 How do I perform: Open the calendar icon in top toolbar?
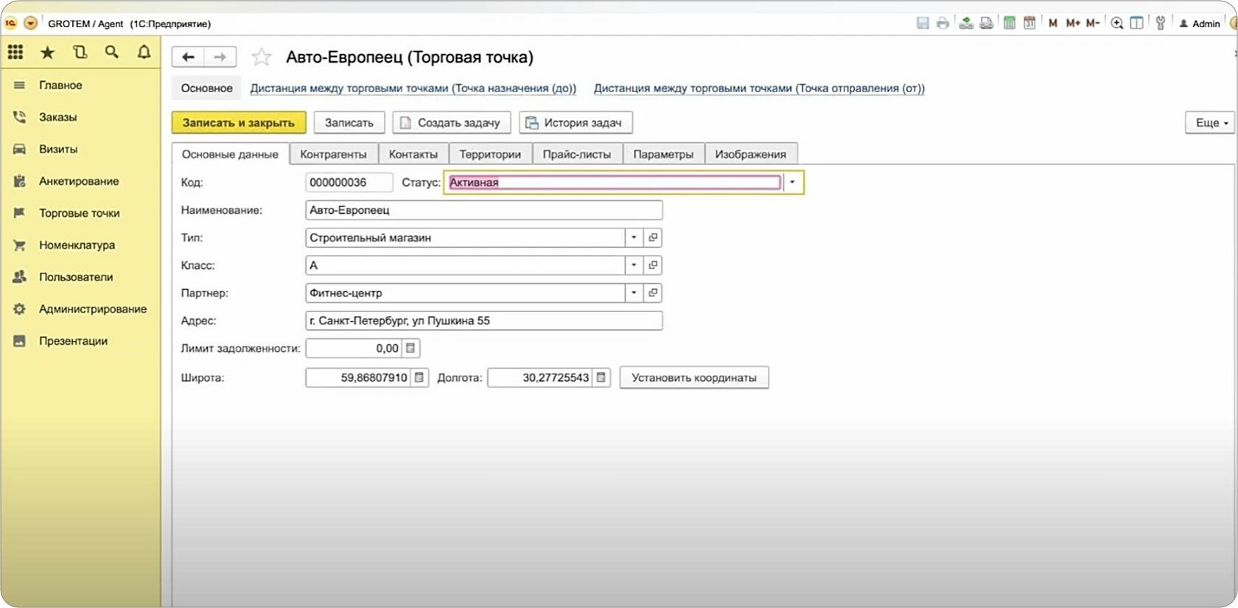pos(1029,23)
